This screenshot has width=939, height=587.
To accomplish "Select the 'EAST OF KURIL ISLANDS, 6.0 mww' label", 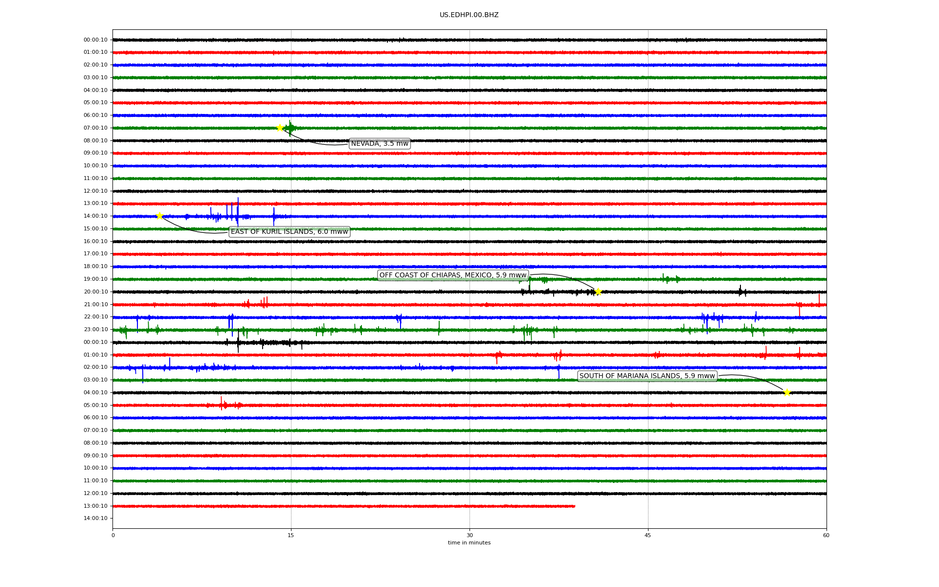I will [x=290, y=231].
